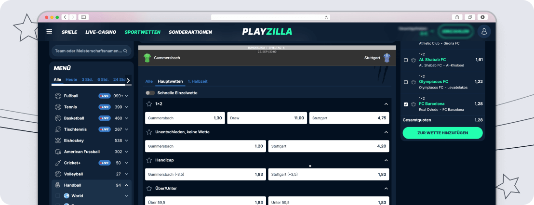
Task: Click the World globe icon
Action: coord(67,196)
